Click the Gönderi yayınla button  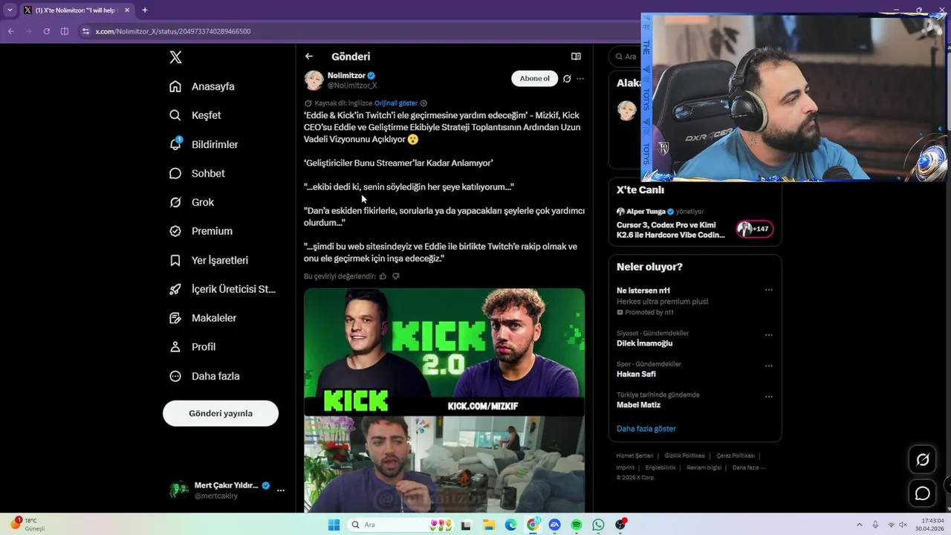[221, 413]
